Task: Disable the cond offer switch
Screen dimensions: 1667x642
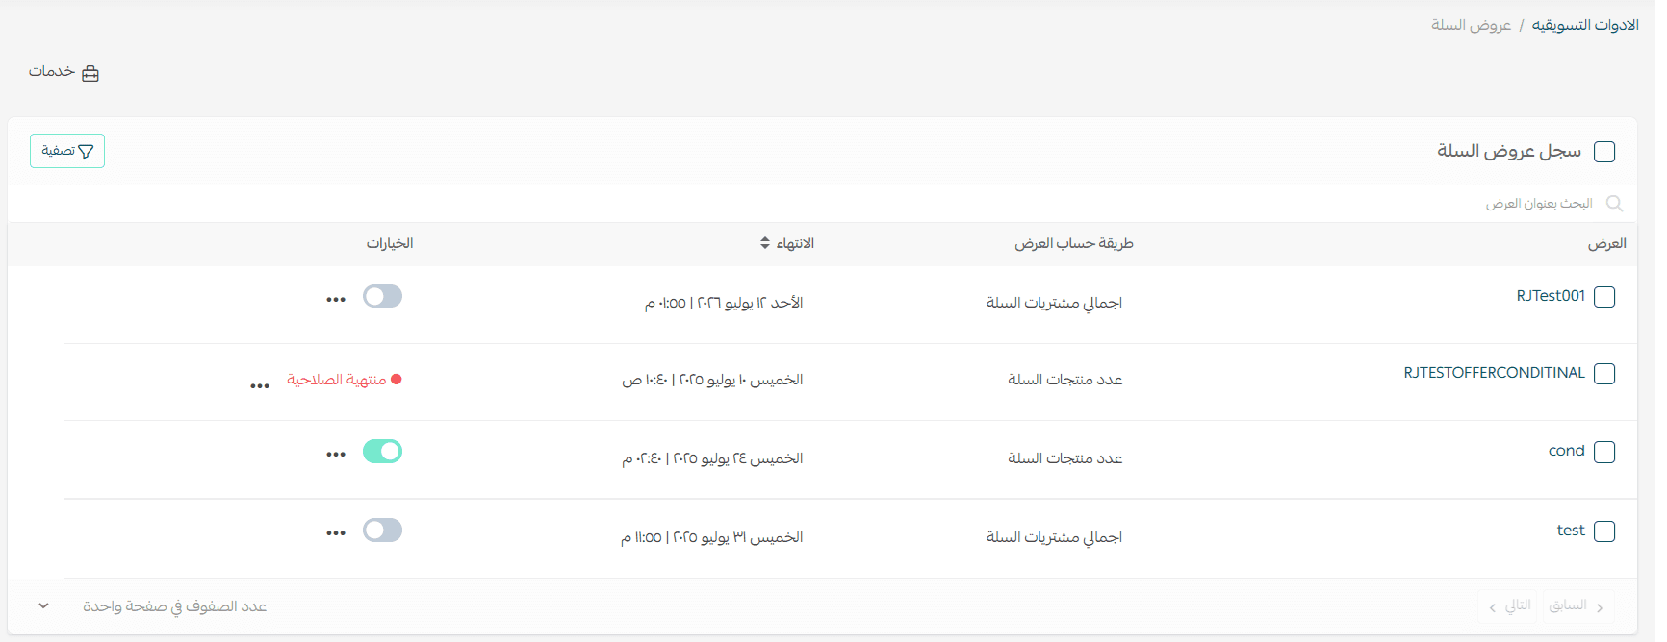Action: (x=382, y=451)
